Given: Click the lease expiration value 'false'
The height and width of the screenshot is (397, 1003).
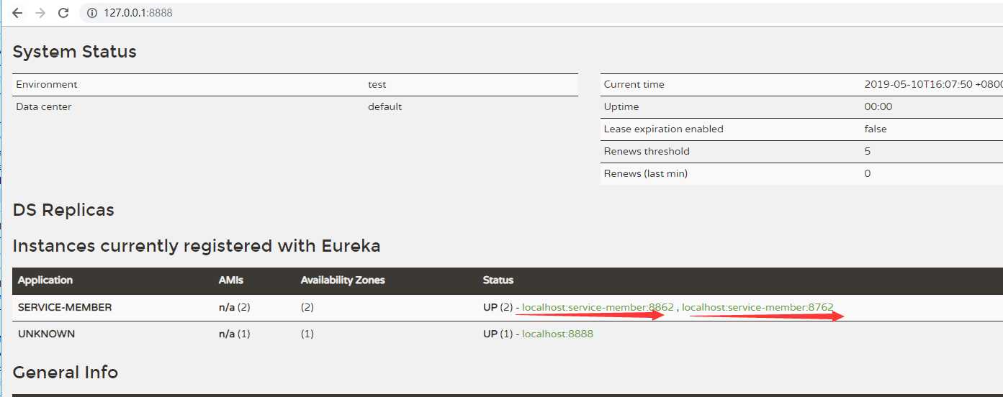Looking at the screenshot, I should pyautogui.click(x=876, y=129).
